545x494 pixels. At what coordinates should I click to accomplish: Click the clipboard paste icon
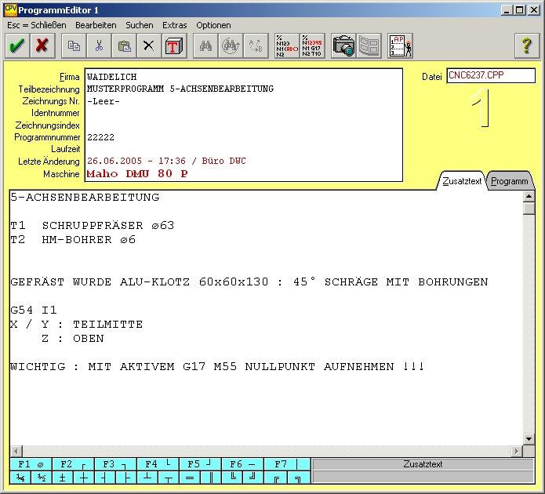(124, 46)
